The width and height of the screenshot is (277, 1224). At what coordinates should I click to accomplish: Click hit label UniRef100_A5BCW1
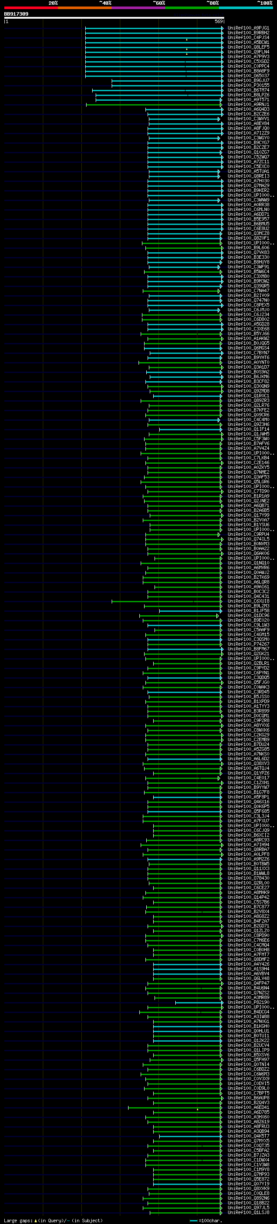[248, 42]
